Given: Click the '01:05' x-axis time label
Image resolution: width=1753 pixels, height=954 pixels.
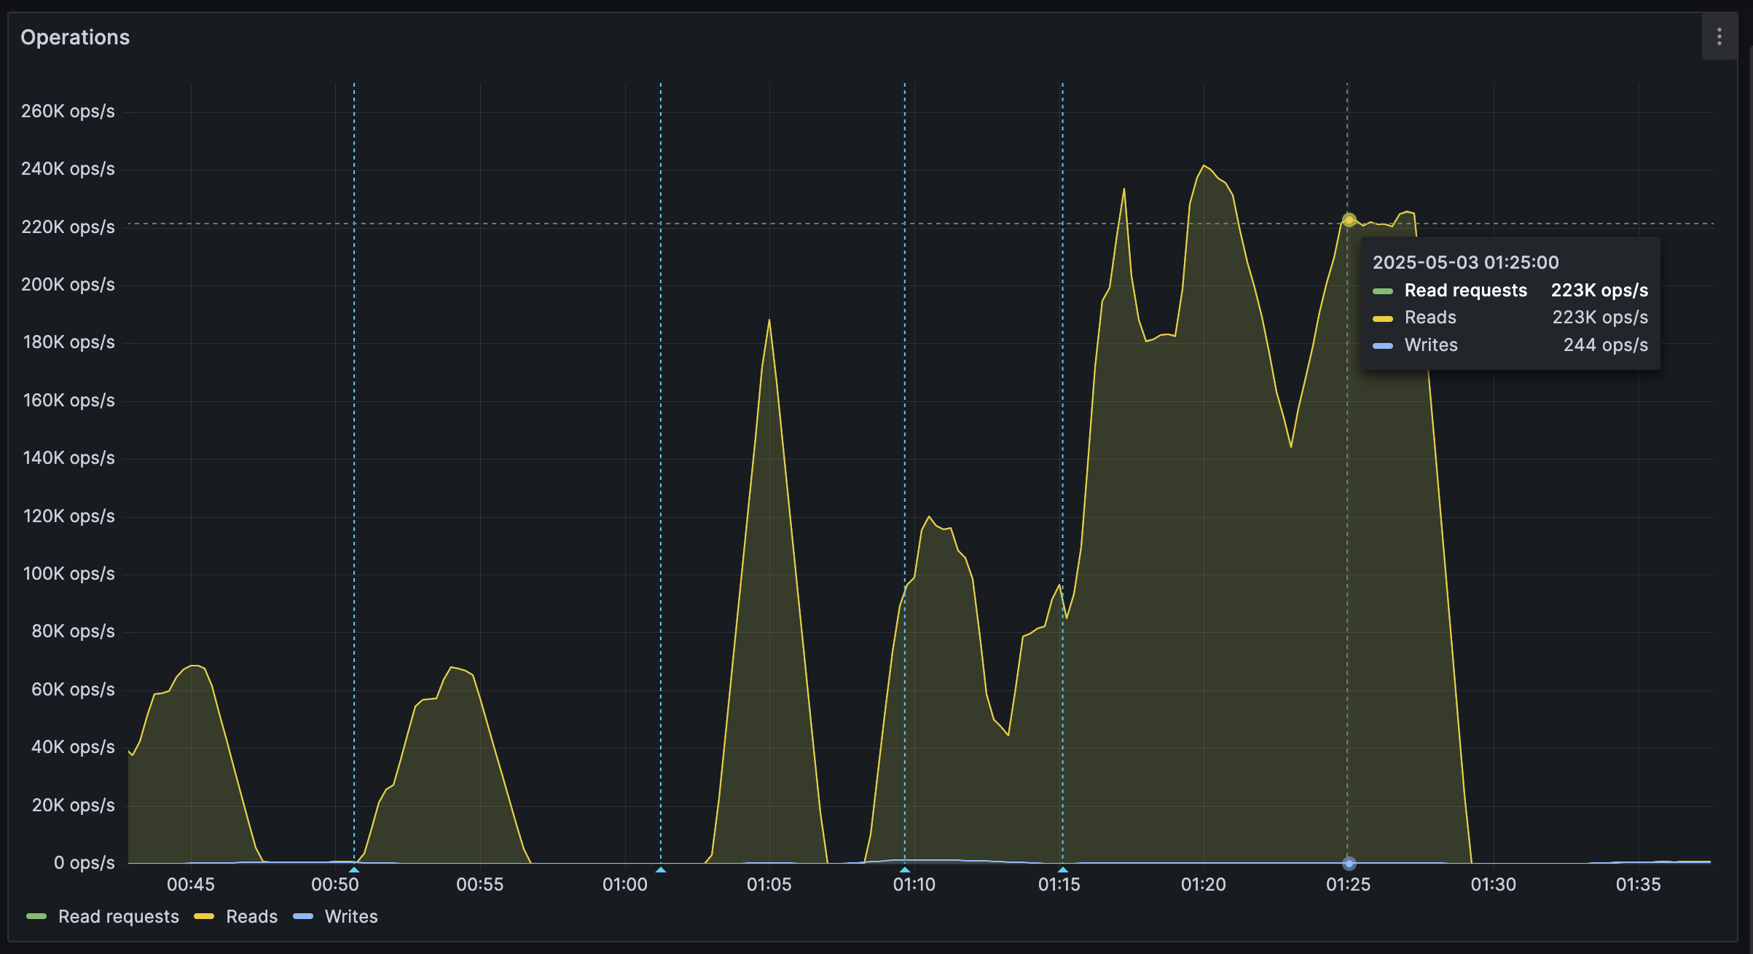Looking at the screenshot, I should [769, 885].
